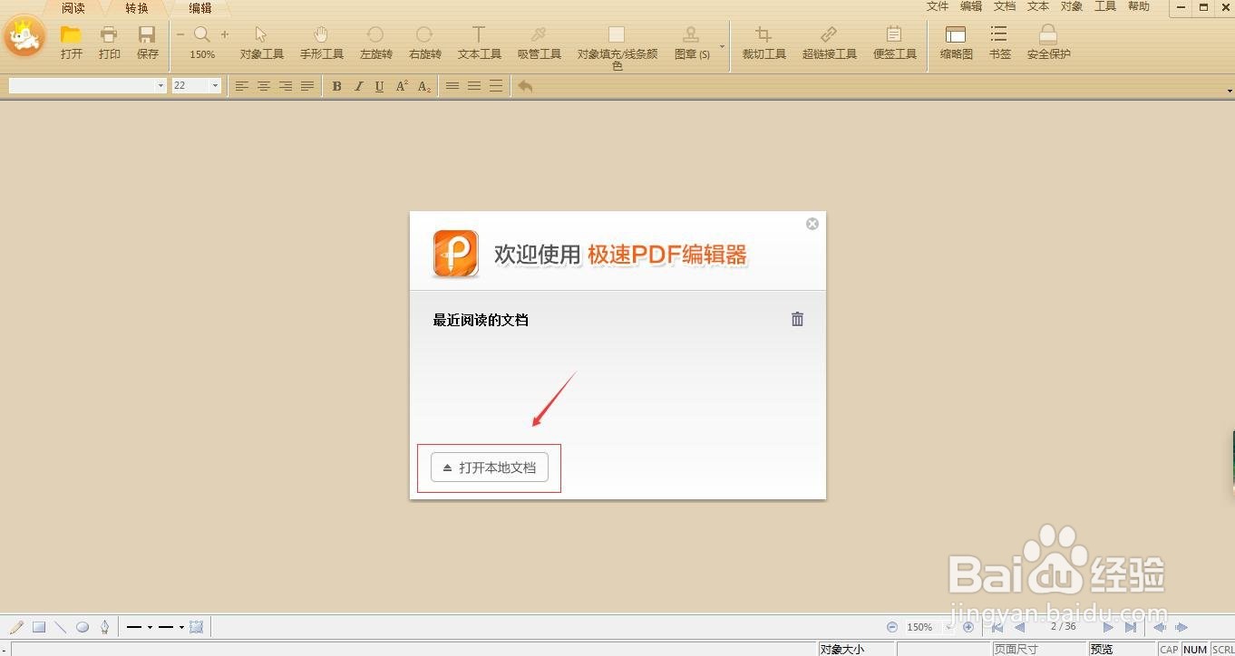This screenshot has height=656, width=1235.
Task: Switch to the 编辑 tab
Action: [x=200, y=8]
